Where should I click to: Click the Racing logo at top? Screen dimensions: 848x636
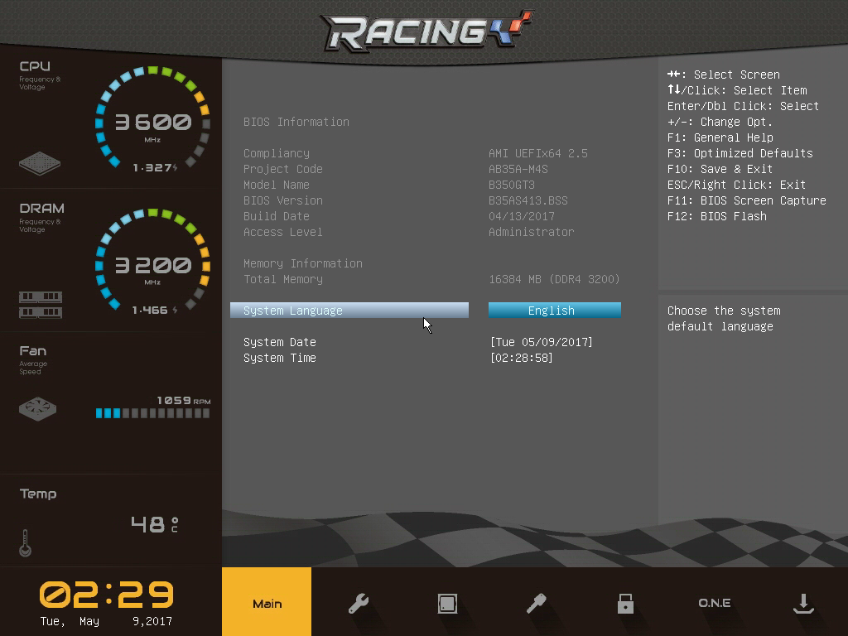tap(424, 32)
